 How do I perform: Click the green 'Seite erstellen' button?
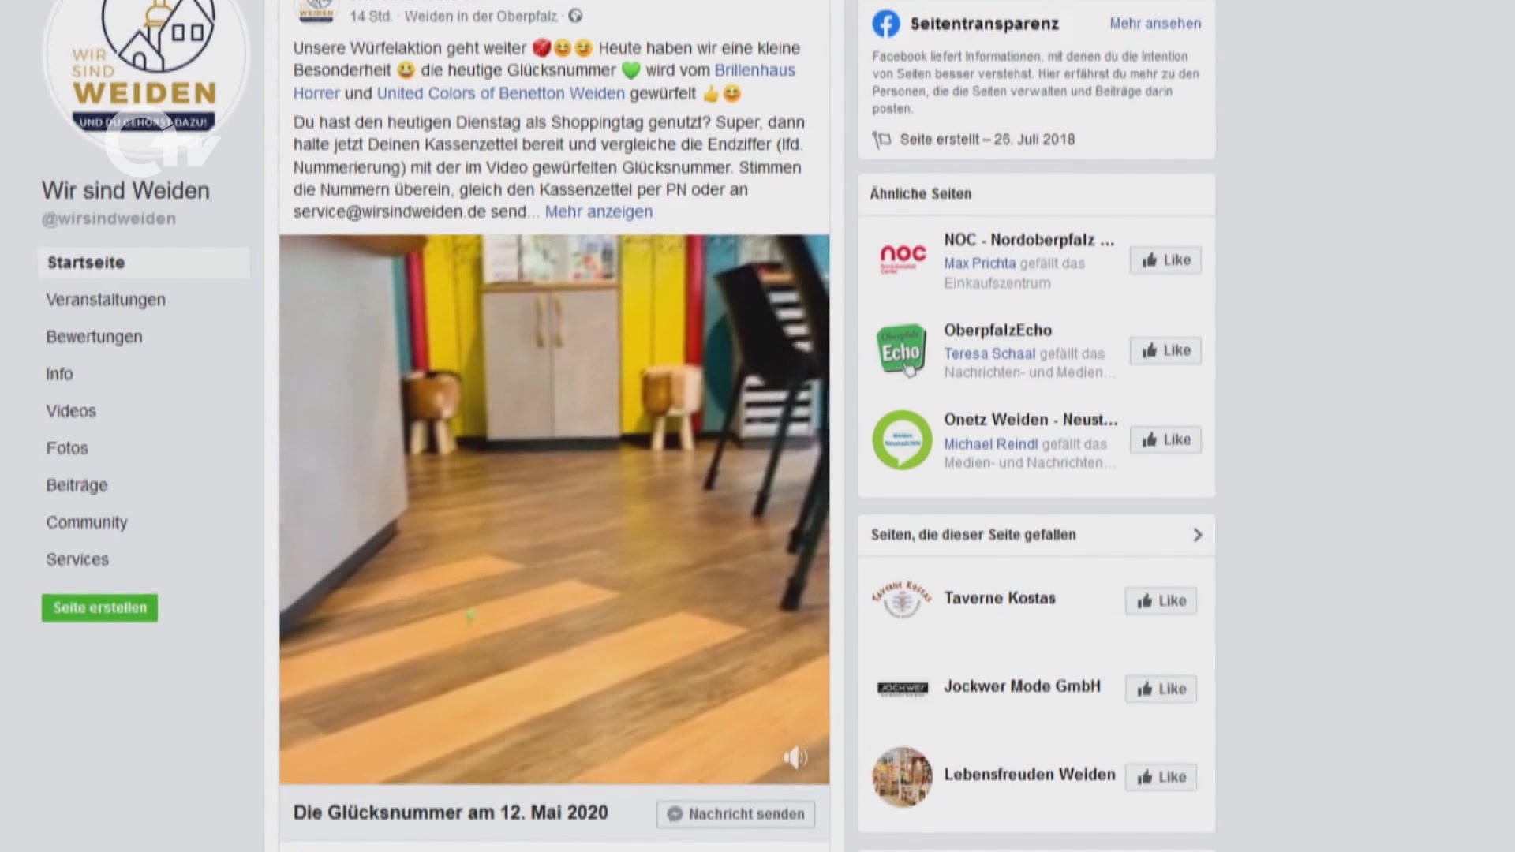99,608
